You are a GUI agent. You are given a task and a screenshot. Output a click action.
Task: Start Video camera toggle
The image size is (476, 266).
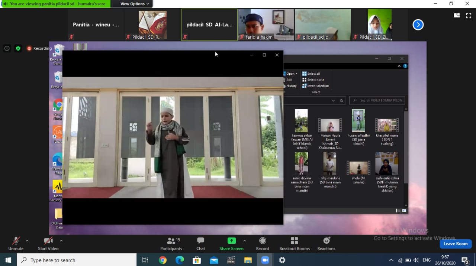tap(48, 244)
